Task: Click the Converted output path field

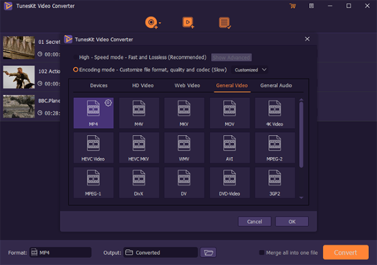Action: 161,252
